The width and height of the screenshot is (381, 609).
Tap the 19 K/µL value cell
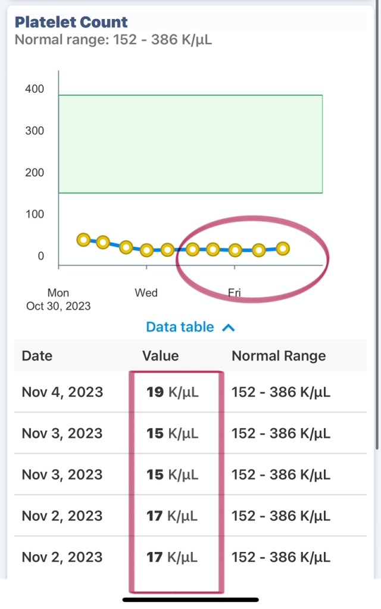(x=173, y=392)
